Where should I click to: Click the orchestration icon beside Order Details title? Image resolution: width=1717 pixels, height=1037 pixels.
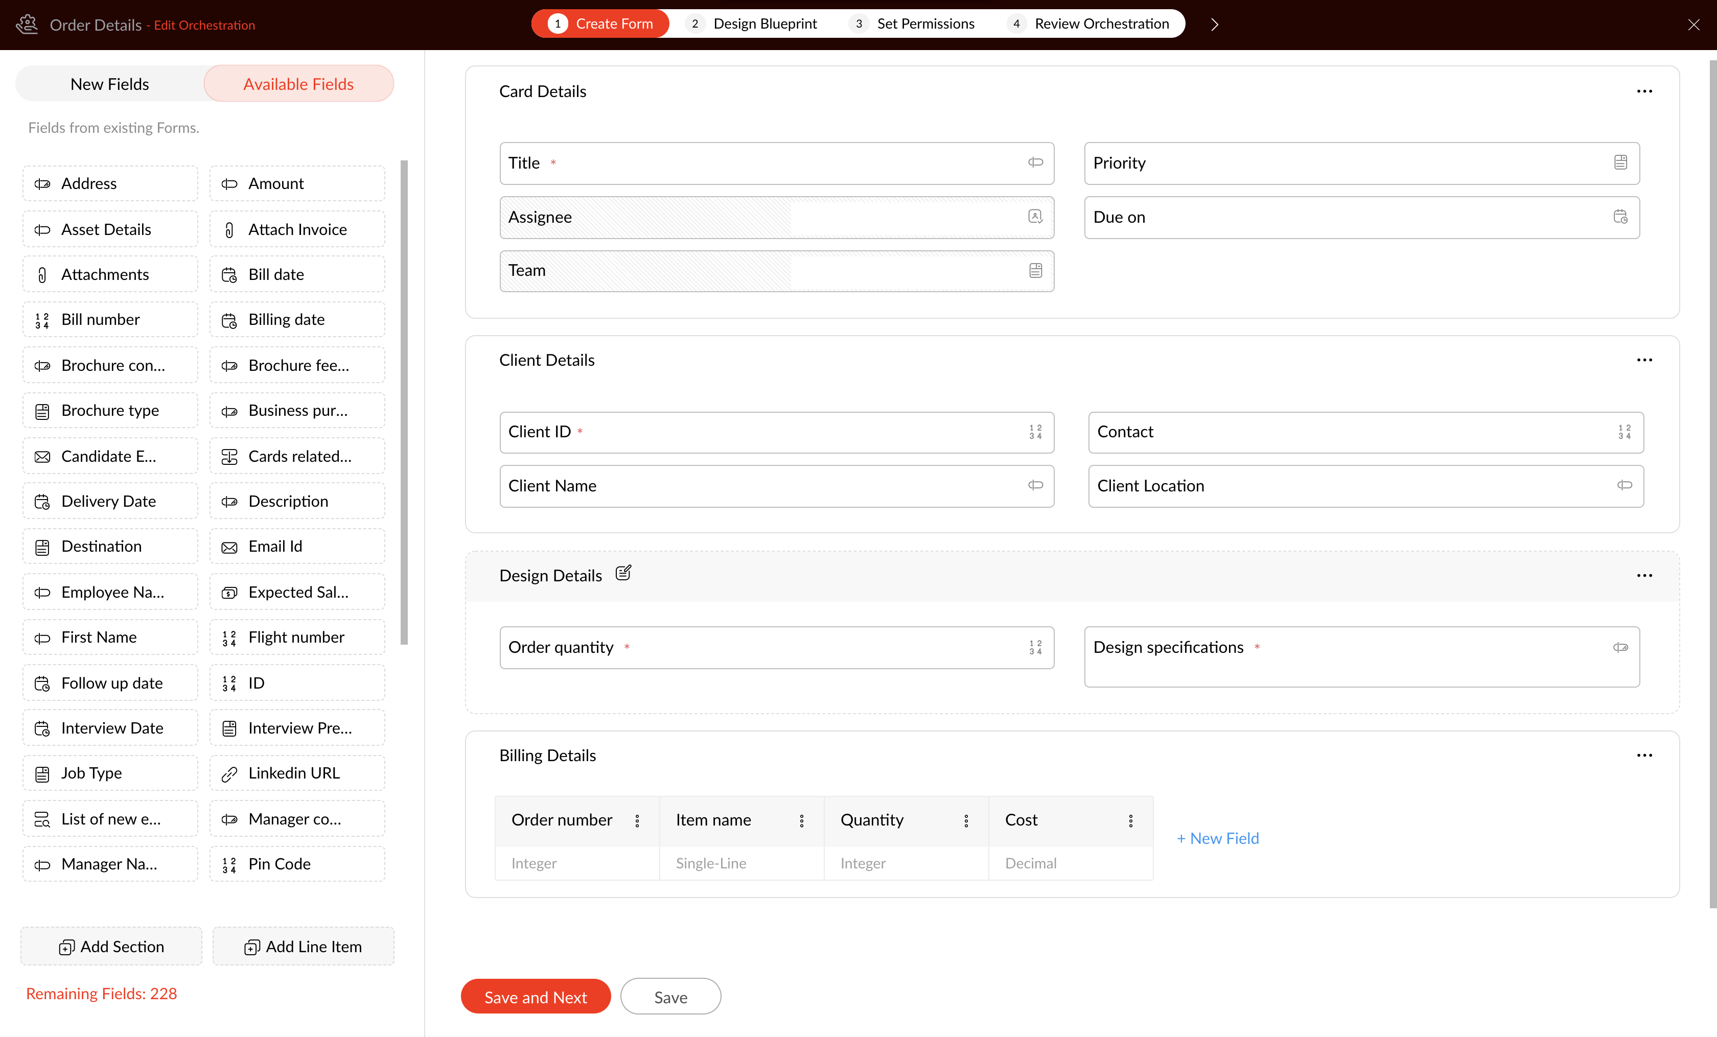coord(27,25)
